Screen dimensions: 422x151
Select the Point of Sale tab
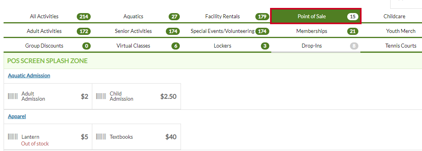(316, 16)
